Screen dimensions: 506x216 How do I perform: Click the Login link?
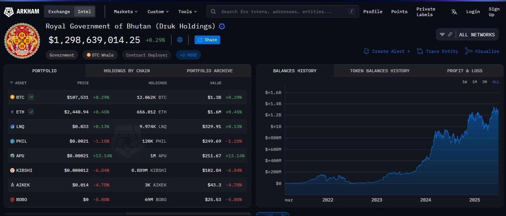[473, 12]
